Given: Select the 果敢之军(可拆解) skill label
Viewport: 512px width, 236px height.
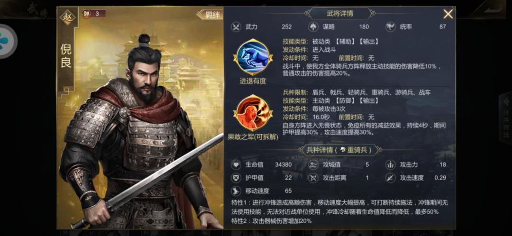Looking at the screenshot, I should pos(253,137).
